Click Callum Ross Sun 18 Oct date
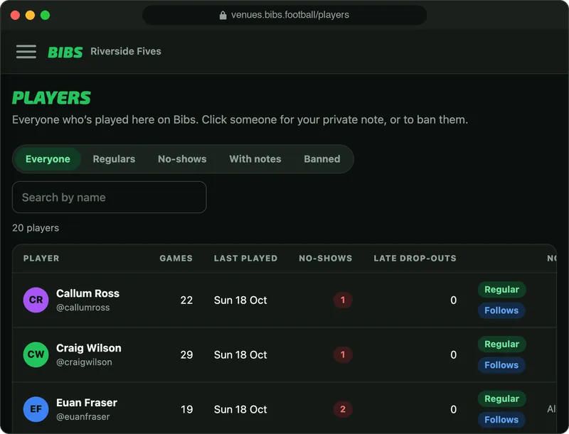The width and height of the screenshot is (569, 434). coord(240,300)
